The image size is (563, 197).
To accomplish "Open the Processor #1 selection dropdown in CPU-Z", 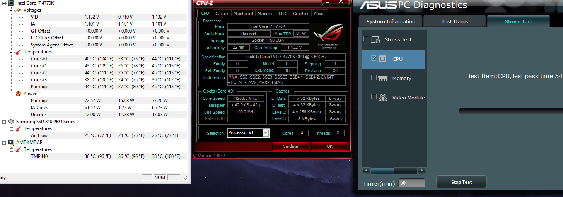I will [266, 133].
